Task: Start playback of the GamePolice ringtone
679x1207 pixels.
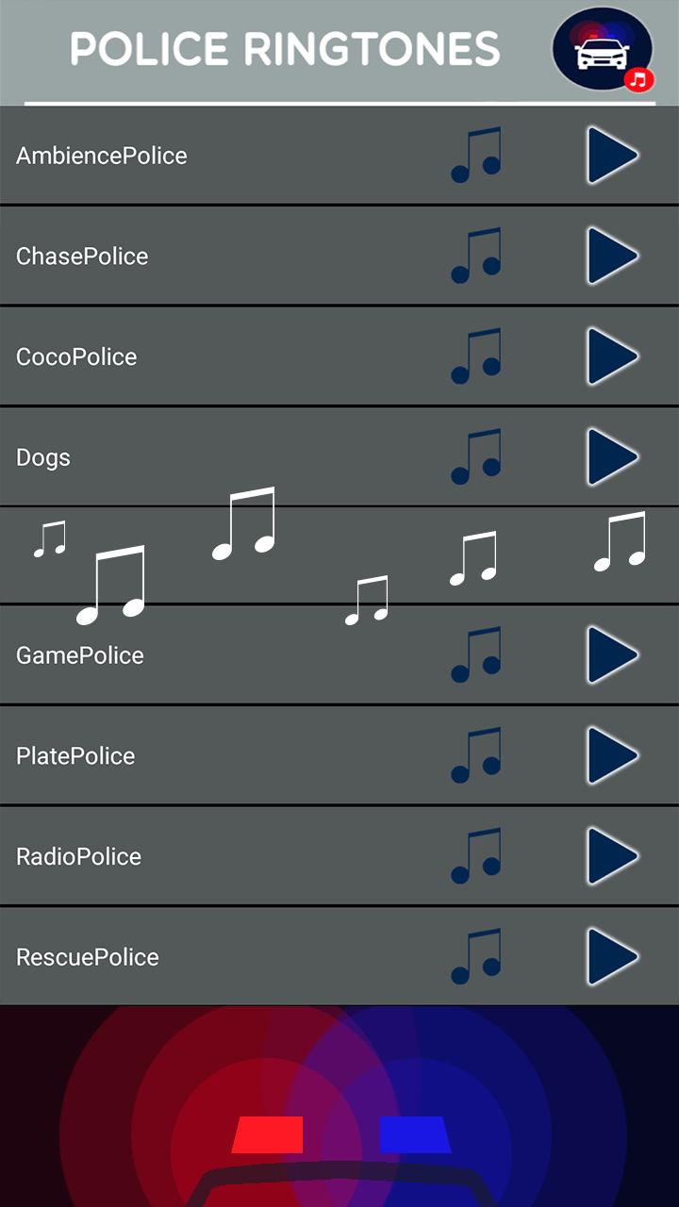Action: click(612, 654)
